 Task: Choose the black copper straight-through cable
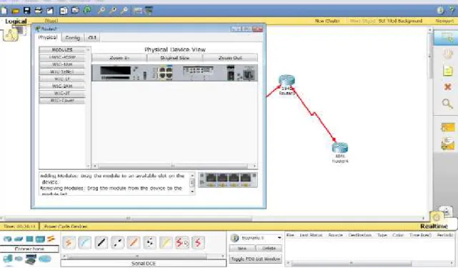coord(101,242)
